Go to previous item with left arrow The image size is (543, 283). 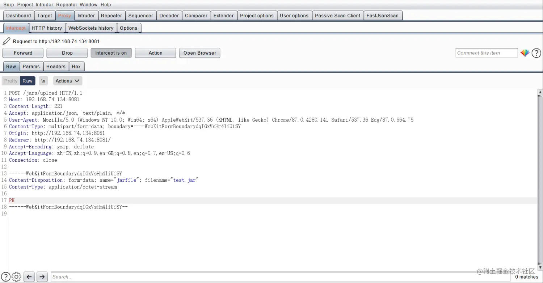[x=30, y=277]
